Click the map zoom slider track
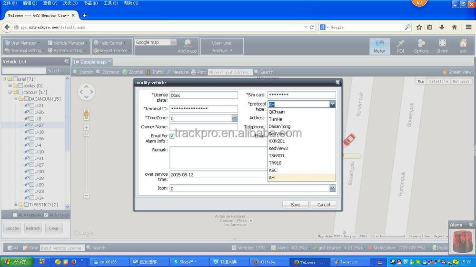 [x=86, y=162]
